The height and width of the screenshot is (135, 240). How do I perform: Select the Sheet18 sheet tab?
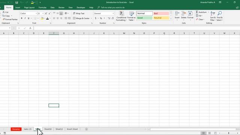48,129
